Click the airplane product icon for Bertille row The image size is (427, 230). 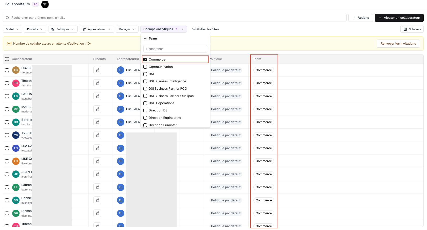click(x=97, y=122)
